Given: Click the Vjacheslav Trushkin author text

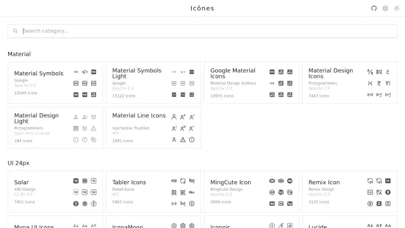Looking at the screenshot, I should [131, 128].
